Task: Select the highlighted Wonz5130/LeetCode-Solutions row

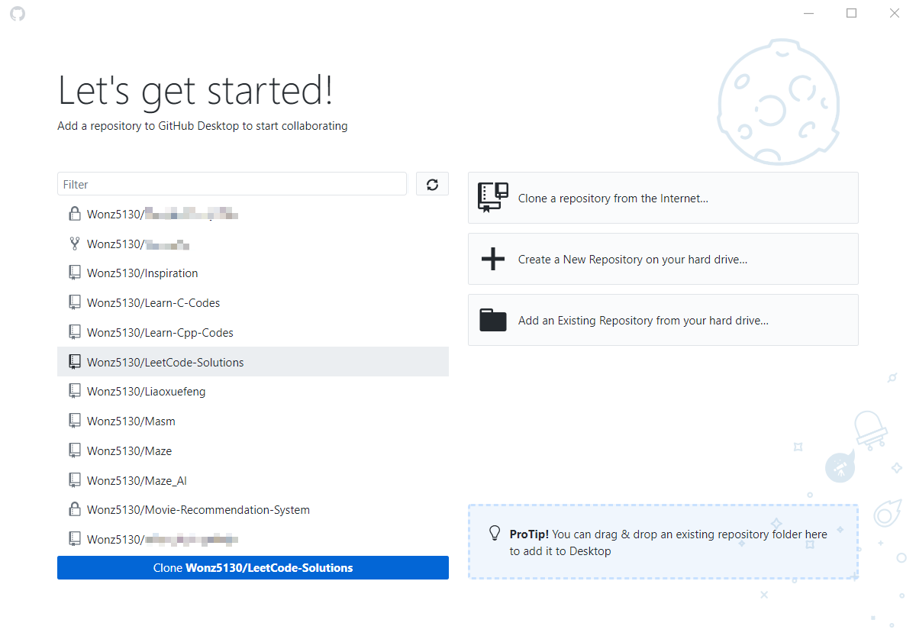Action: click(253, 362)
